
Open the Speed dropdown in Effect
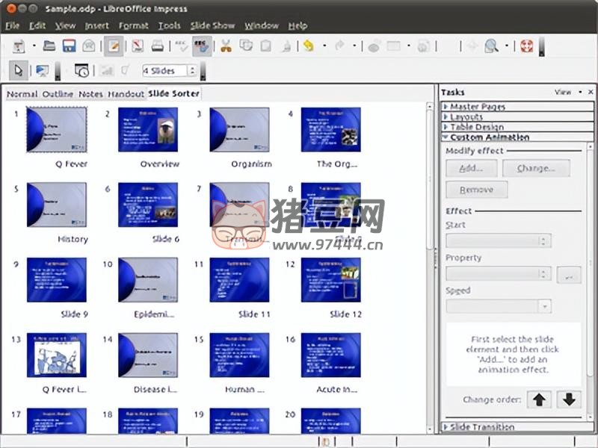point(544,306)
